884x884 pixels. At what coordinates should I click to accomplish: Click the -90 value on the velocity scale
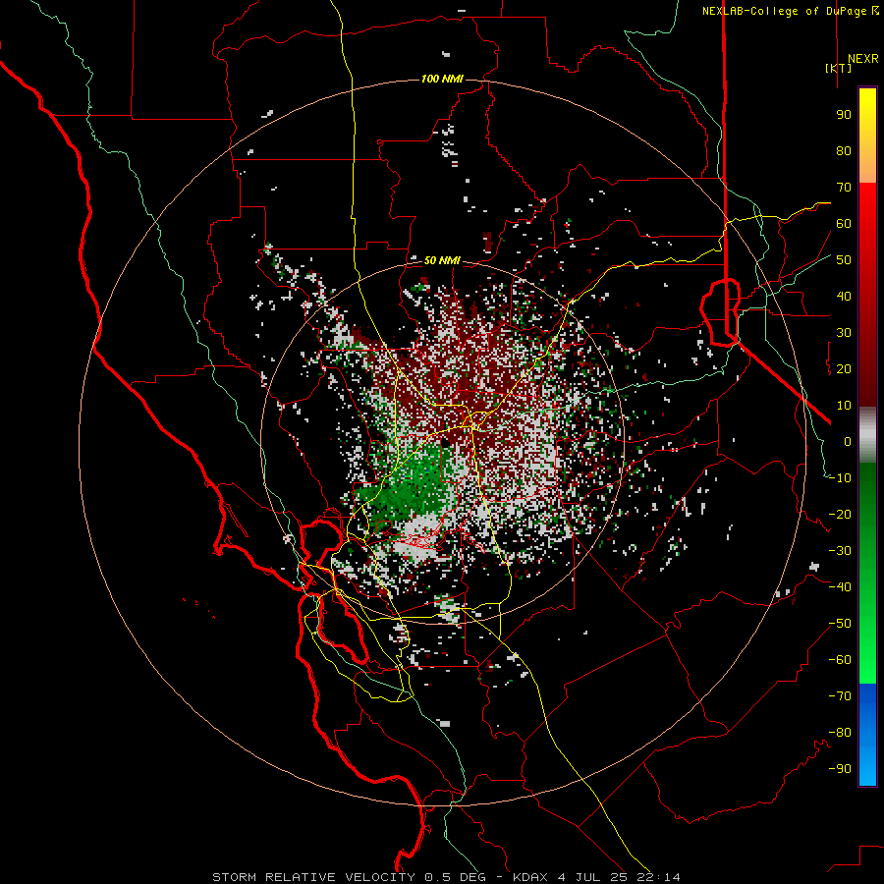tap(840, 769)
